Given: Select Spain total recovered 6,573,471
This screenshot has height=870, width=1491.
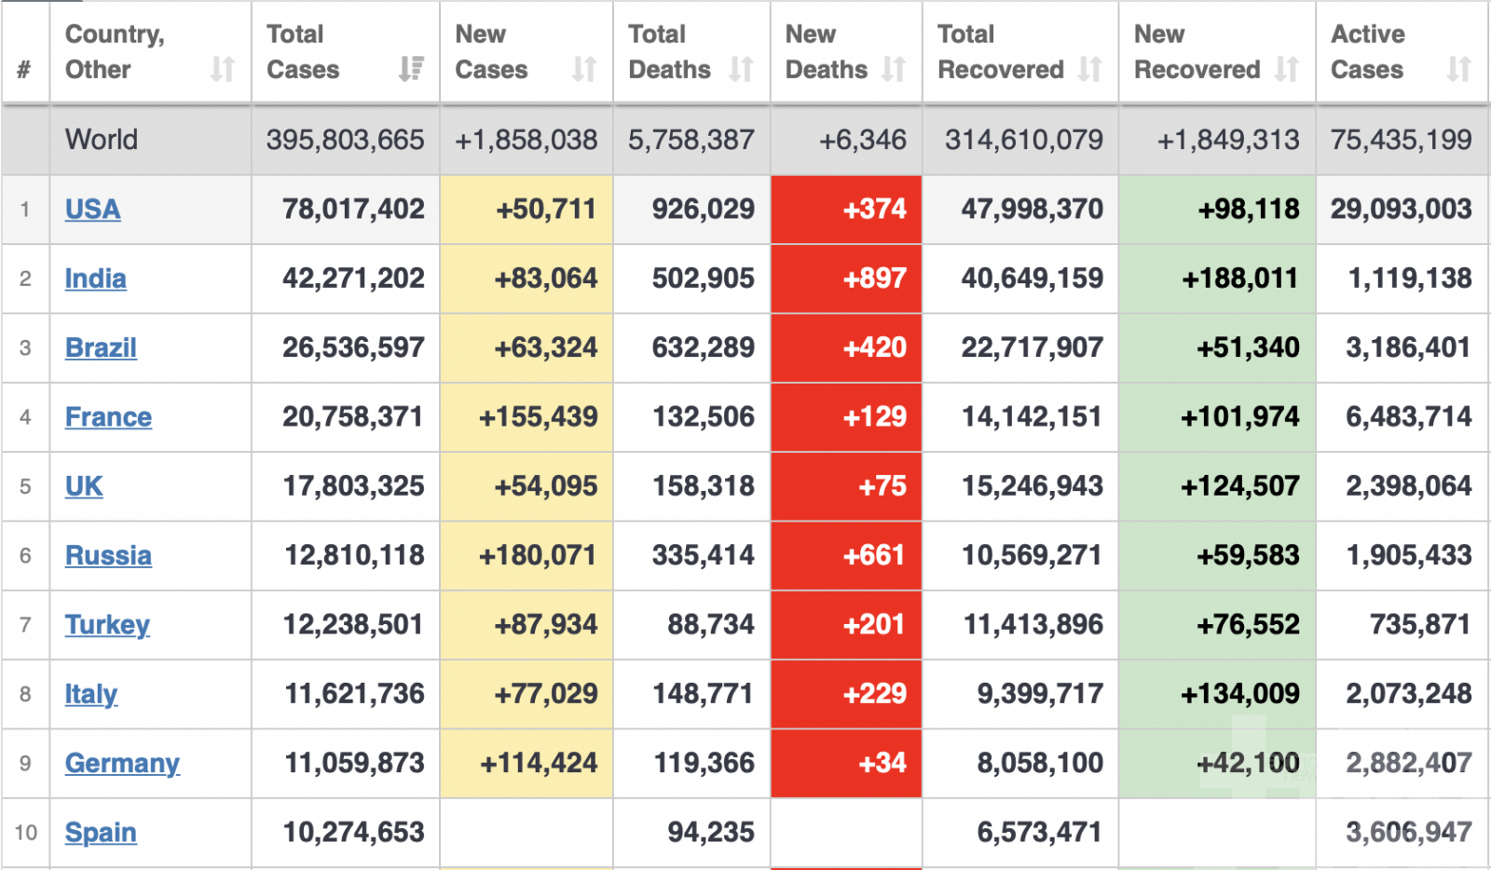Looking at the screenshot, I should pyautogui.click(x=1040, y=832).
